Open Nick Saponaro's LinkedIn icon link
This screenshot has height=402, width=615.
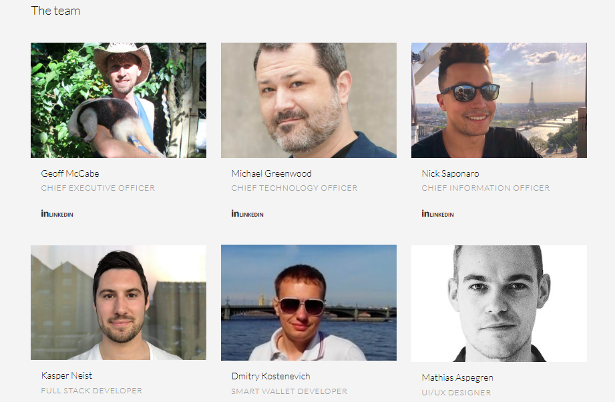(437, 214)
